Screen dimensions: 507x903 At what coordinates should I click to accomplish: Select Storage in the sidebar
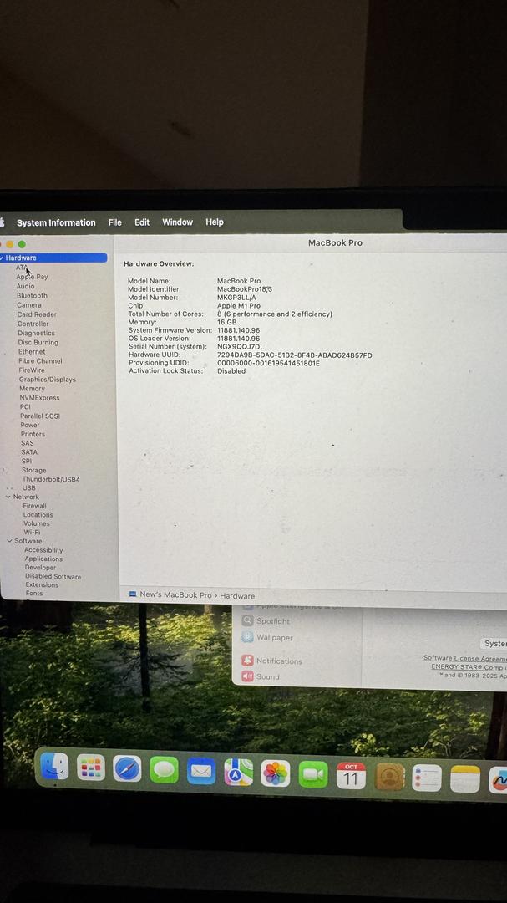pyautogui.click(x=34, y=471)
